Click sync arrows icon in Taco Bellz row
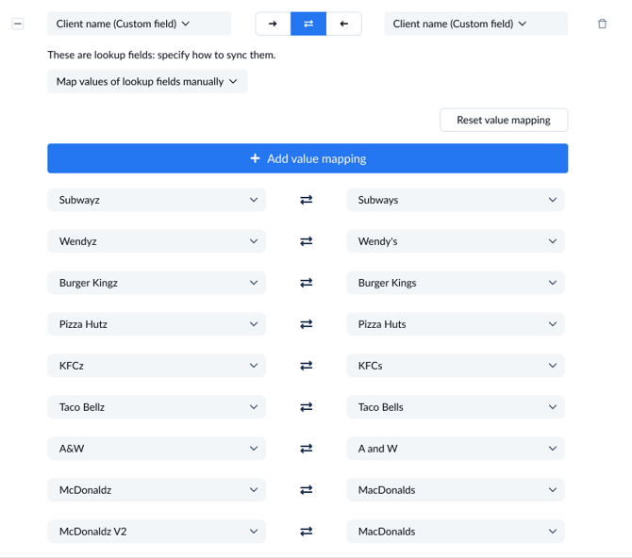The height and width of the screenshot is (558, 632). click(x=307, y=407)
